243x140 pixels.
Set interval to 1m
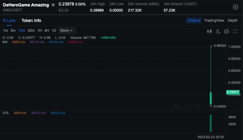pyautogui.click(x=5, y=31)
